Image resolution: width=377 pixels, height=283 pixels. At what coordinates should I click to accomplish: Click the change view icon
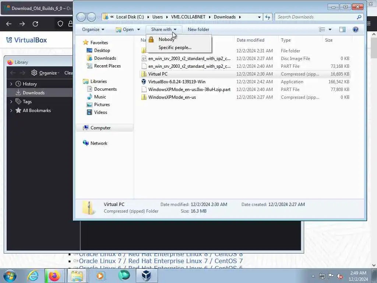coord(322,29)
